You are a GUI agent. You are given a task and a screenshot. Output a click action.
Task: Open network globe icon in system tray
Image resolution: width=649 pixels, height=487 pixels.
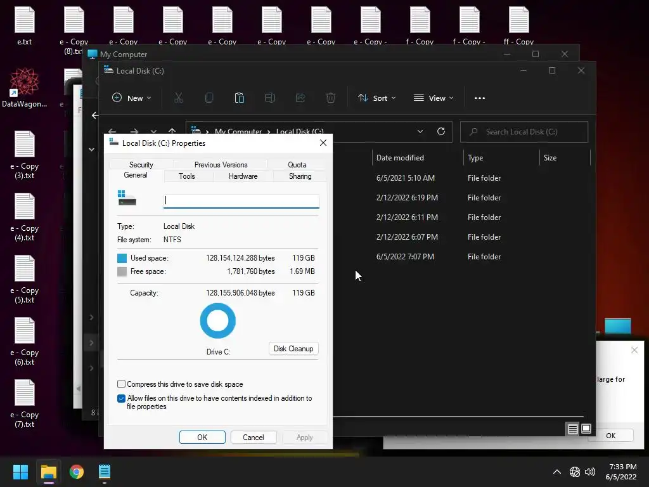[574, 472]
